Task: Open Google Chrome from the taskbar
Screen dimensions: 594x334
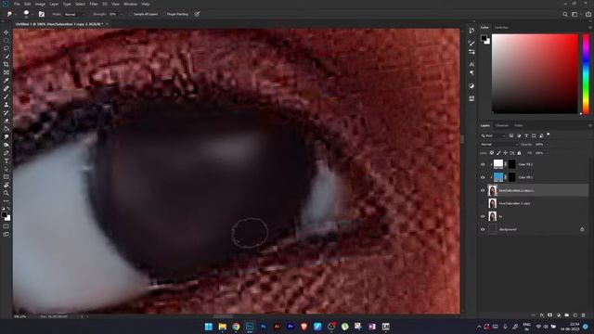Action: coord(236,327)
